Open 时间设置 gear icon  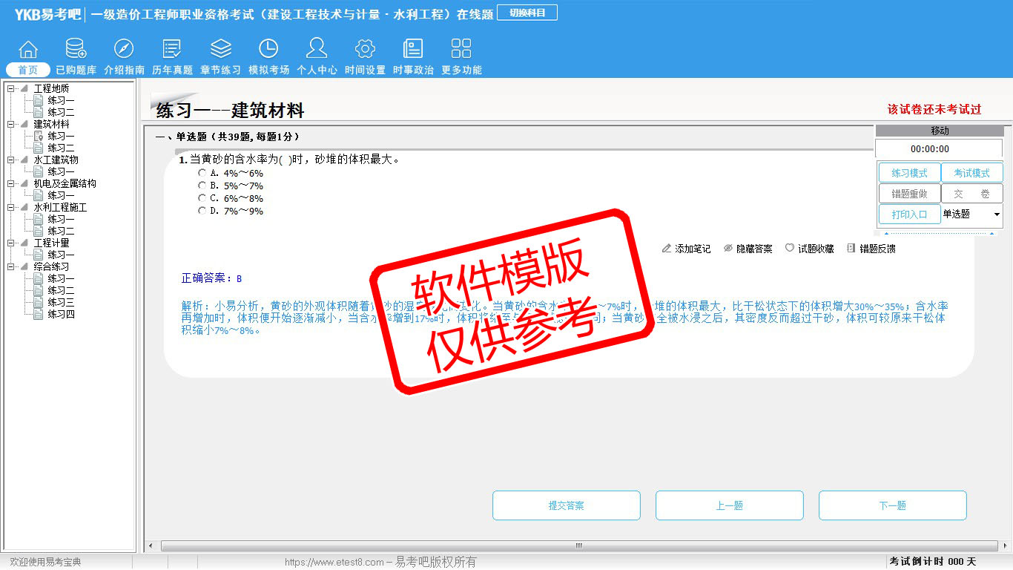pyautogui.click(x=365, y=50)
